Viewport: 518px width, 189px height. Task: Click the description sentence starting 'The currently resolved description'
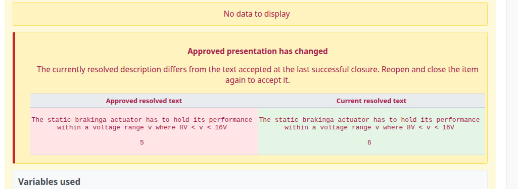coord(257,70)
